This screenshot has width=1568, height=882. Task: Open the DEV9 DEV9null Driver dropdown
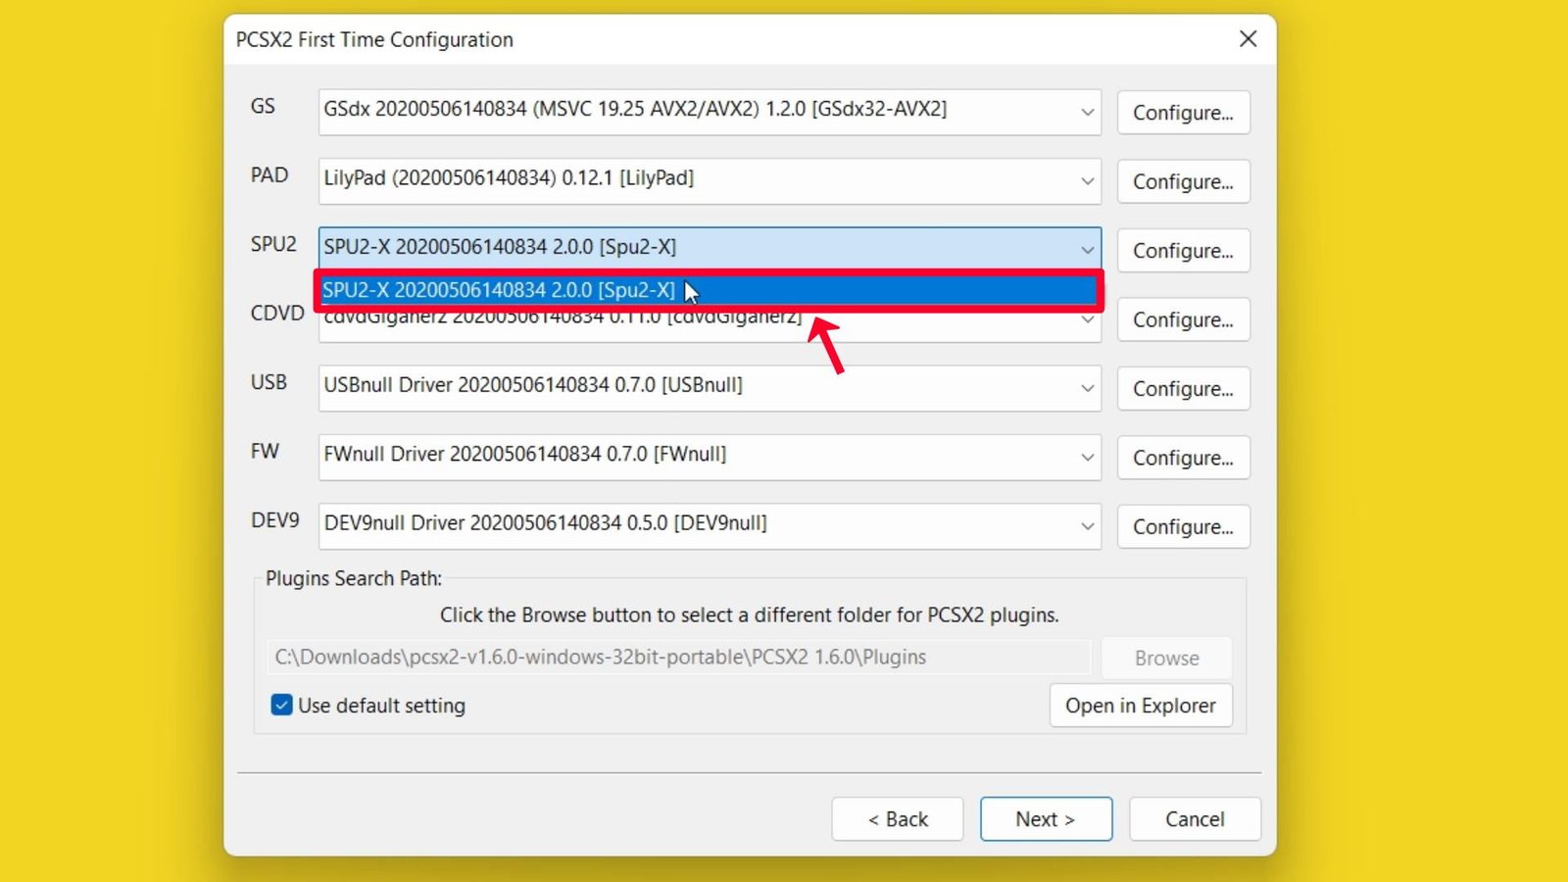click(710, 525)
